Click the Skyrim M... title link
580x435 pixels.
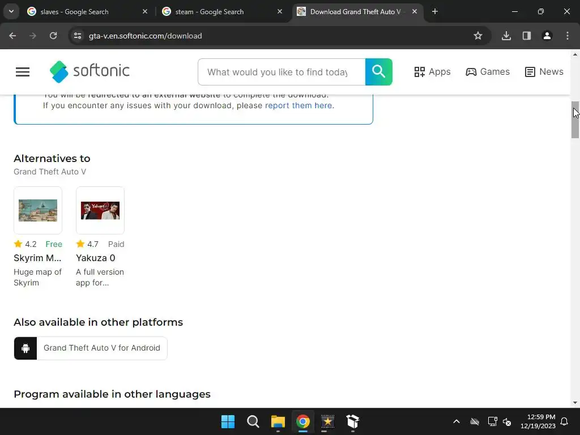point(37,258)
